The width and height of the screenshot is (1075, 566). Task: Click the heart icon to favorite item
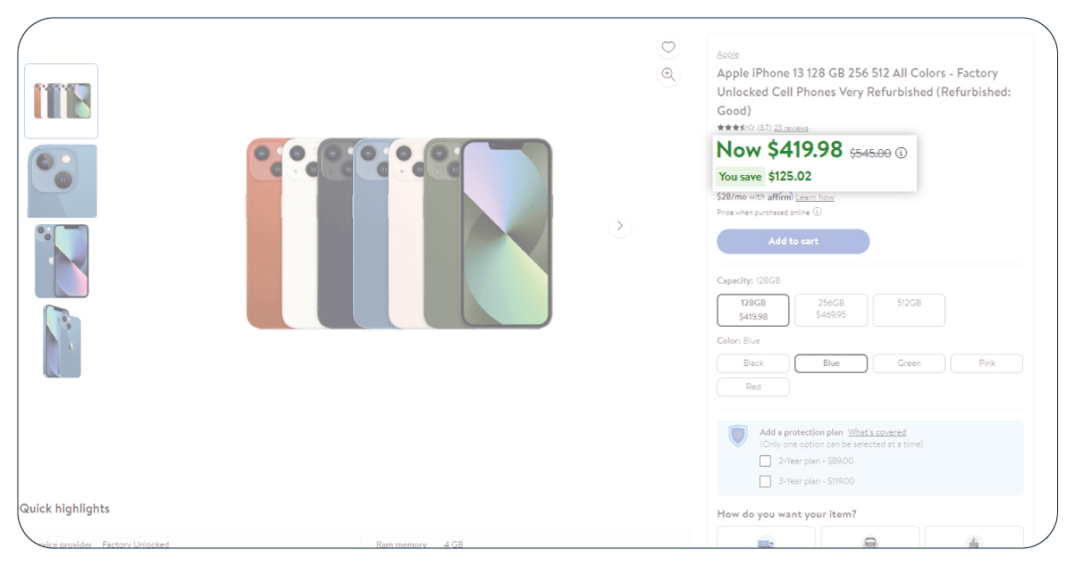point(668,47)
